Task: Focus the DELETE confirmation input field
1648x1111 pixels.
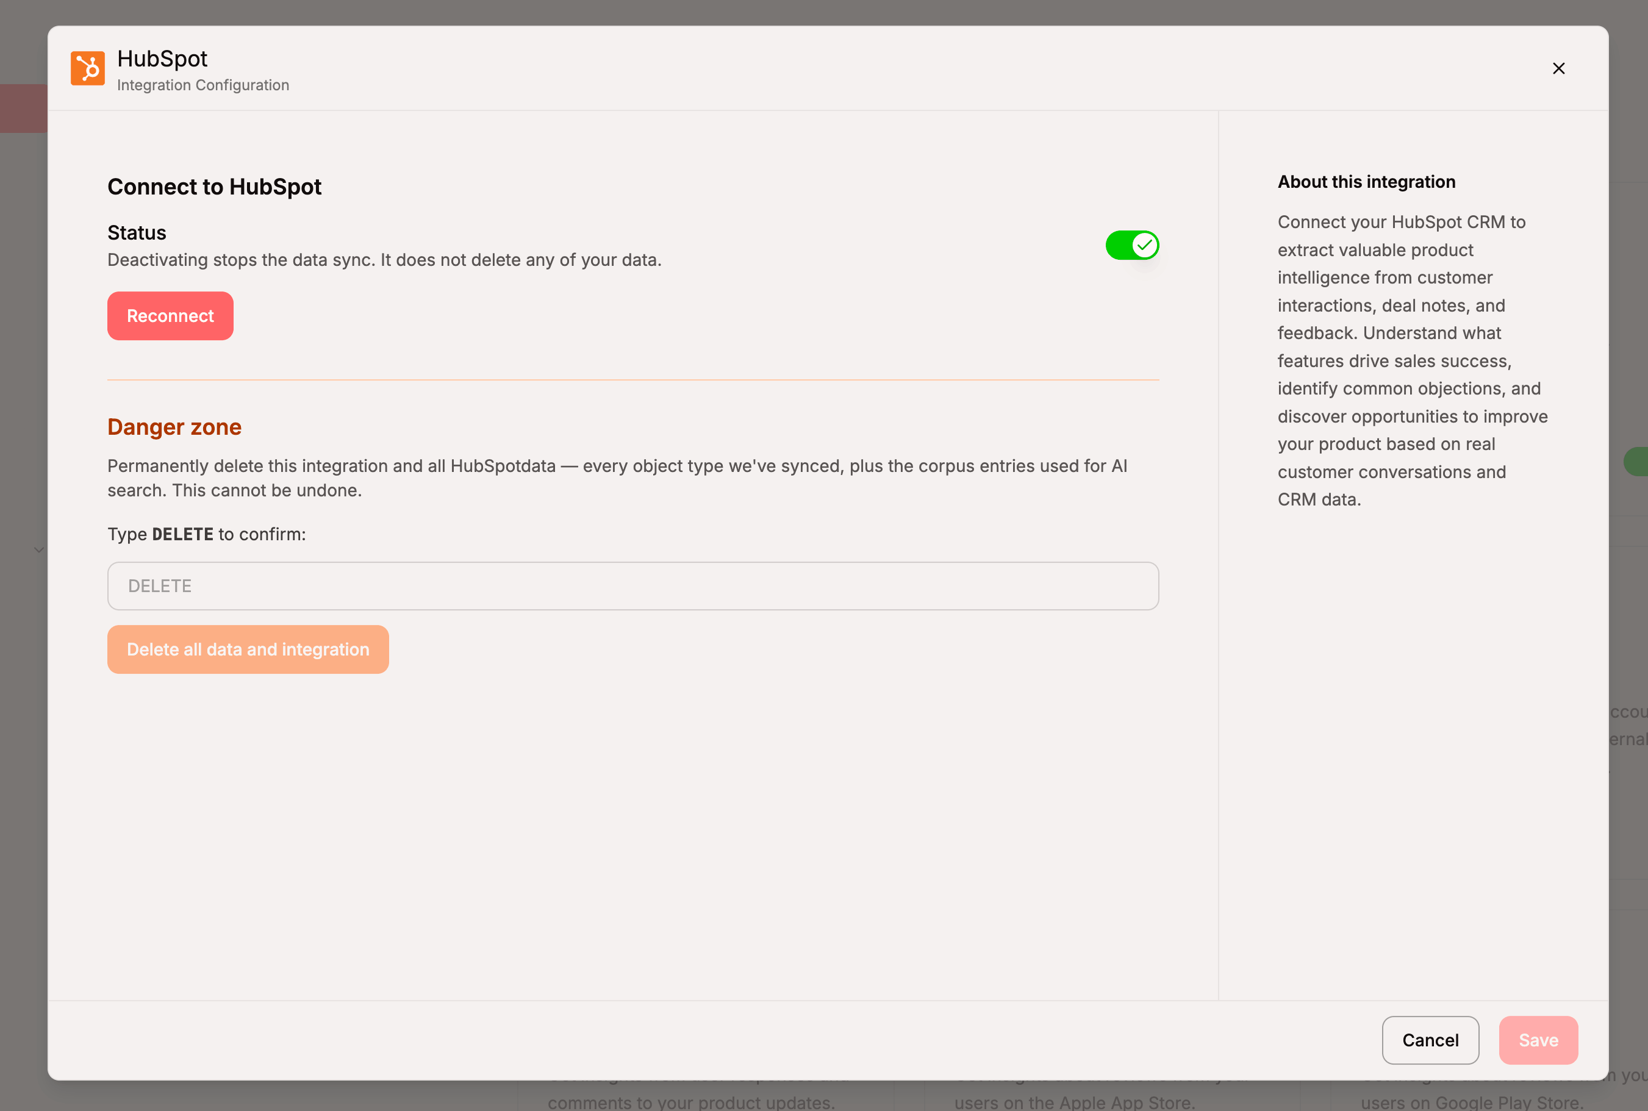Action: coord(632,586)
